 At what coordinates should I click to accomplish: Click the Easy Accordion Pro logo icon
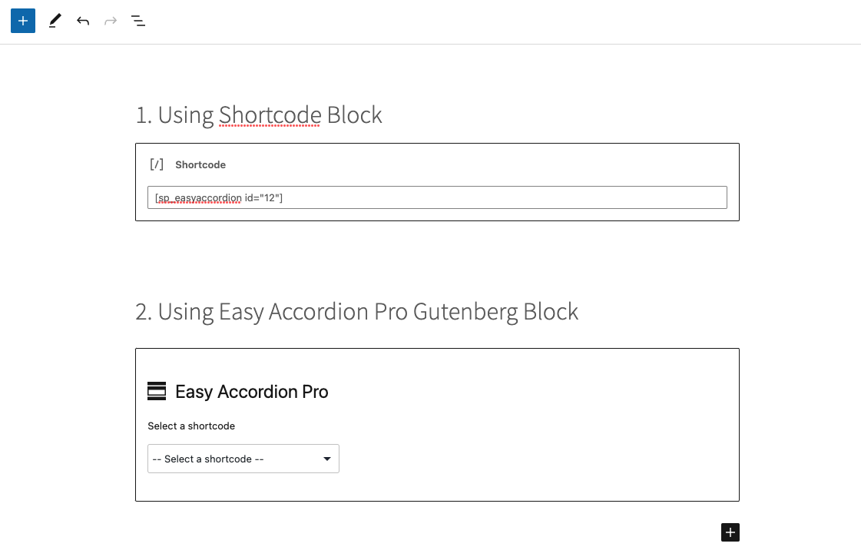point(157,392)
